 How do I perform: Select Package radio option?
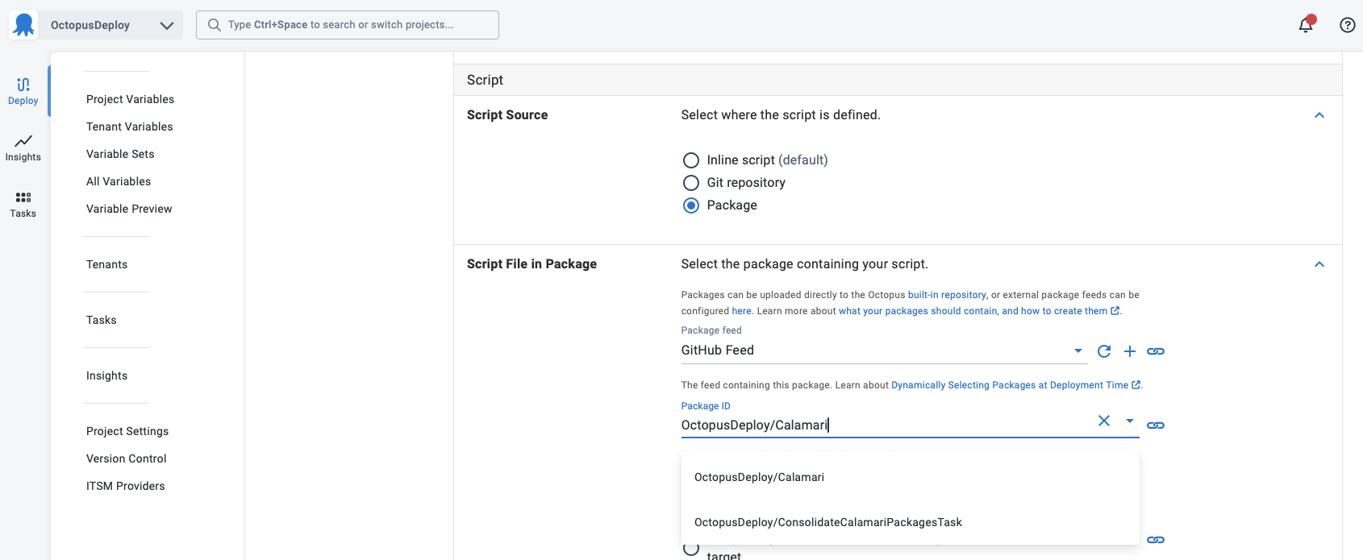[x=691, y=205]
